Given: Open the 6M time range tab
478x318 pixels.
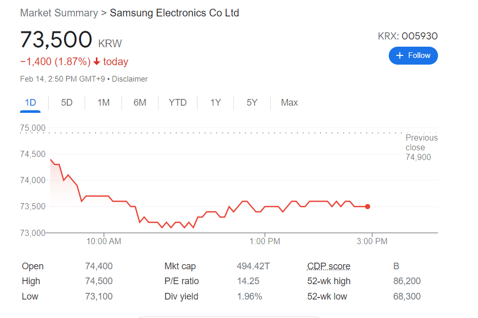Looking at the screenshot, I should point(140,103).
